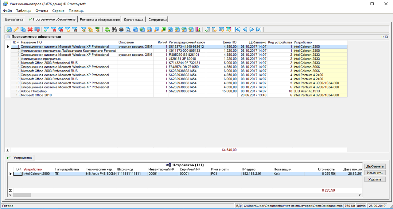Go to the next record arrow
Image resolution: width=393 pixels, height=209 pixels.
click(x=252, y=29)
